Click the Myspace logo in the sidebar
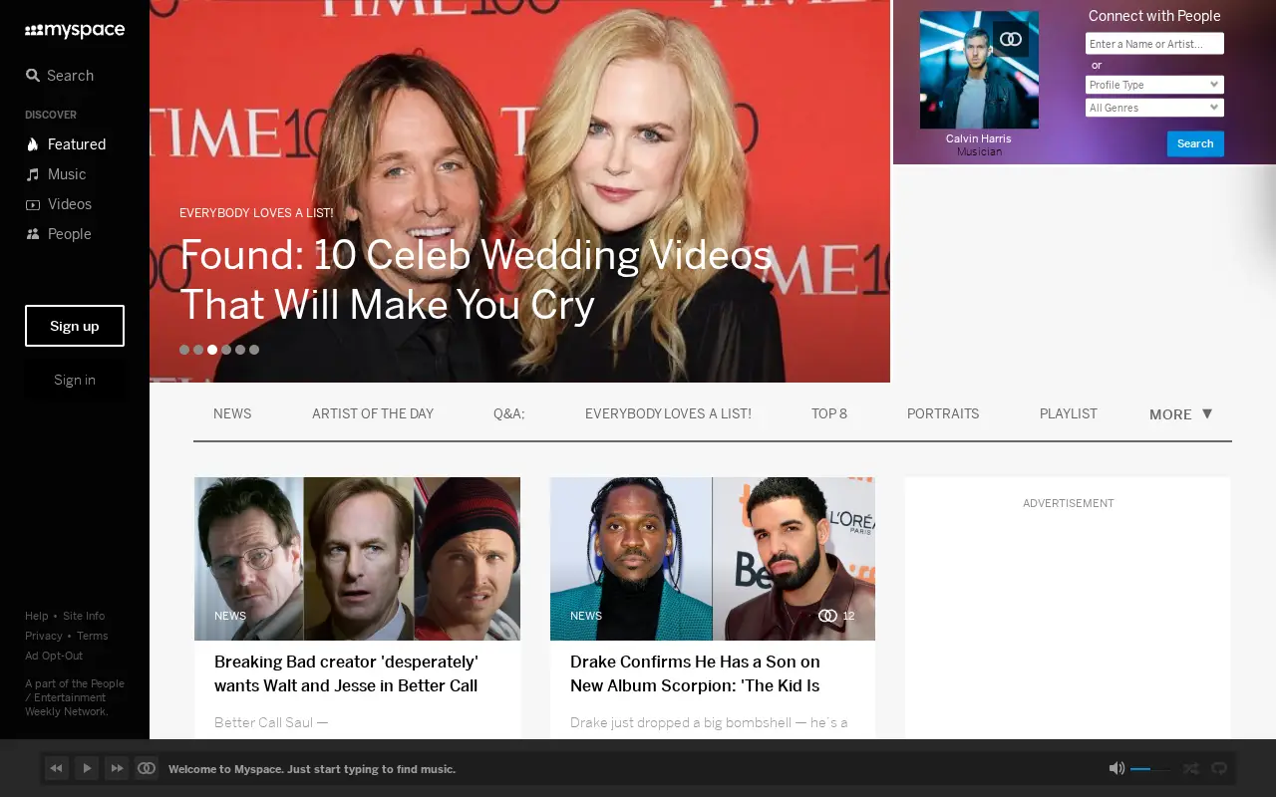This screenshot has width=1276, height=797. click(75, 31)
